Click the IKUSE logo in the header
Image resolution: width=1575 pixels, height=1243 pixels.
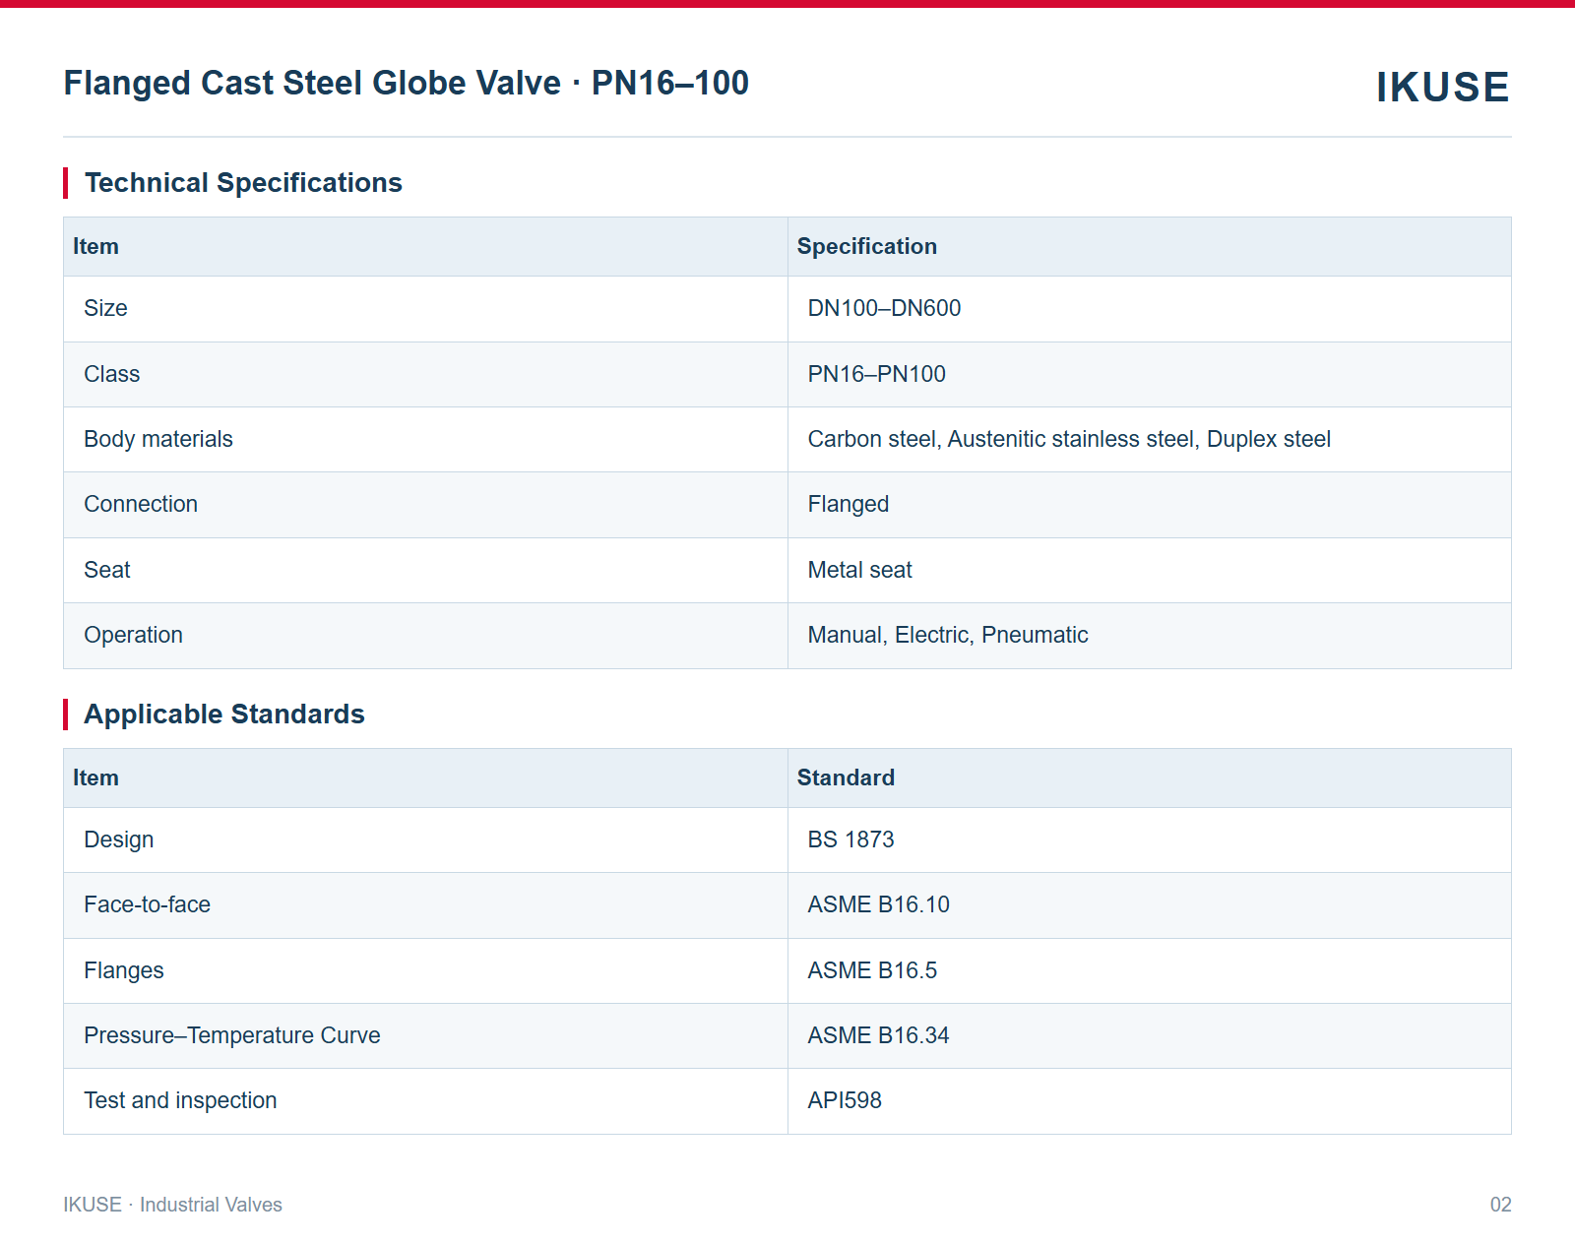click(x=1442, y=87)
